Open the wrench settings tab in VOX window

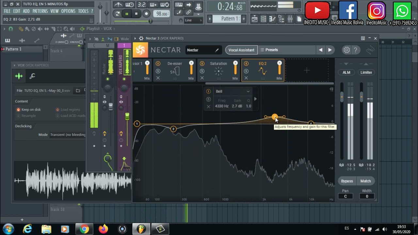tap(32, 76)
